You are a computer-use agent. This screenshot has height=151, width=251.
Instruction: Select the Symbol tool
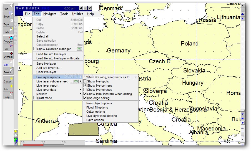pos(8,55)
